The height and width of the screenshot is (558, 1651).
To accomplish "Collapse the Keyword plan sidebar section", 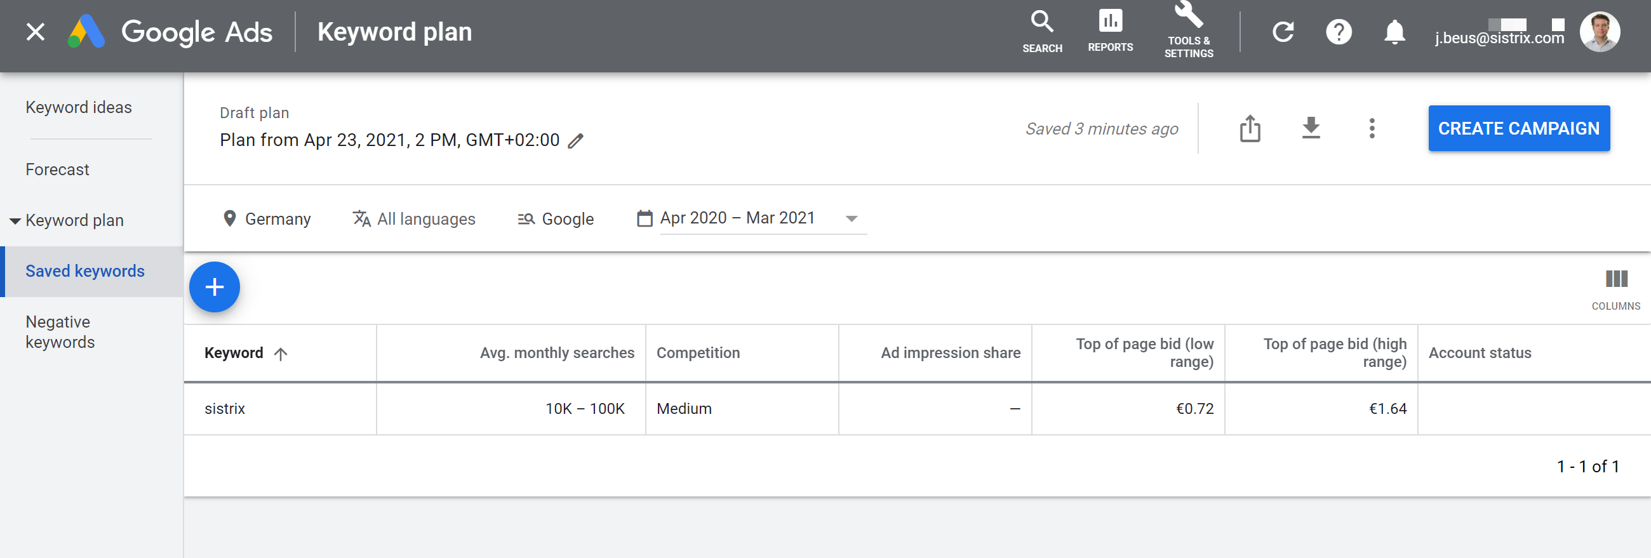I will (15, 221).
